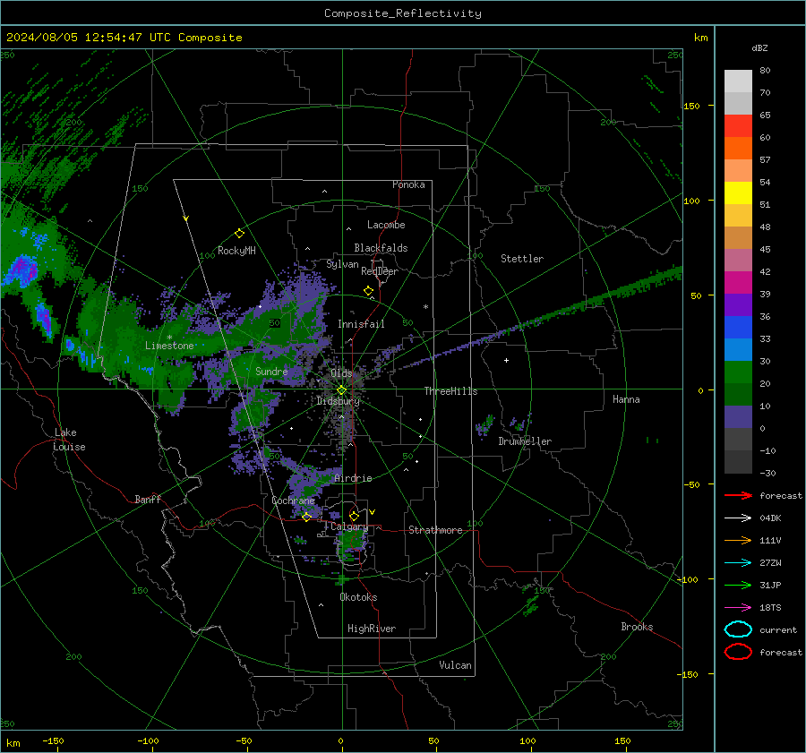Click the Lake Louise map label

69,440
